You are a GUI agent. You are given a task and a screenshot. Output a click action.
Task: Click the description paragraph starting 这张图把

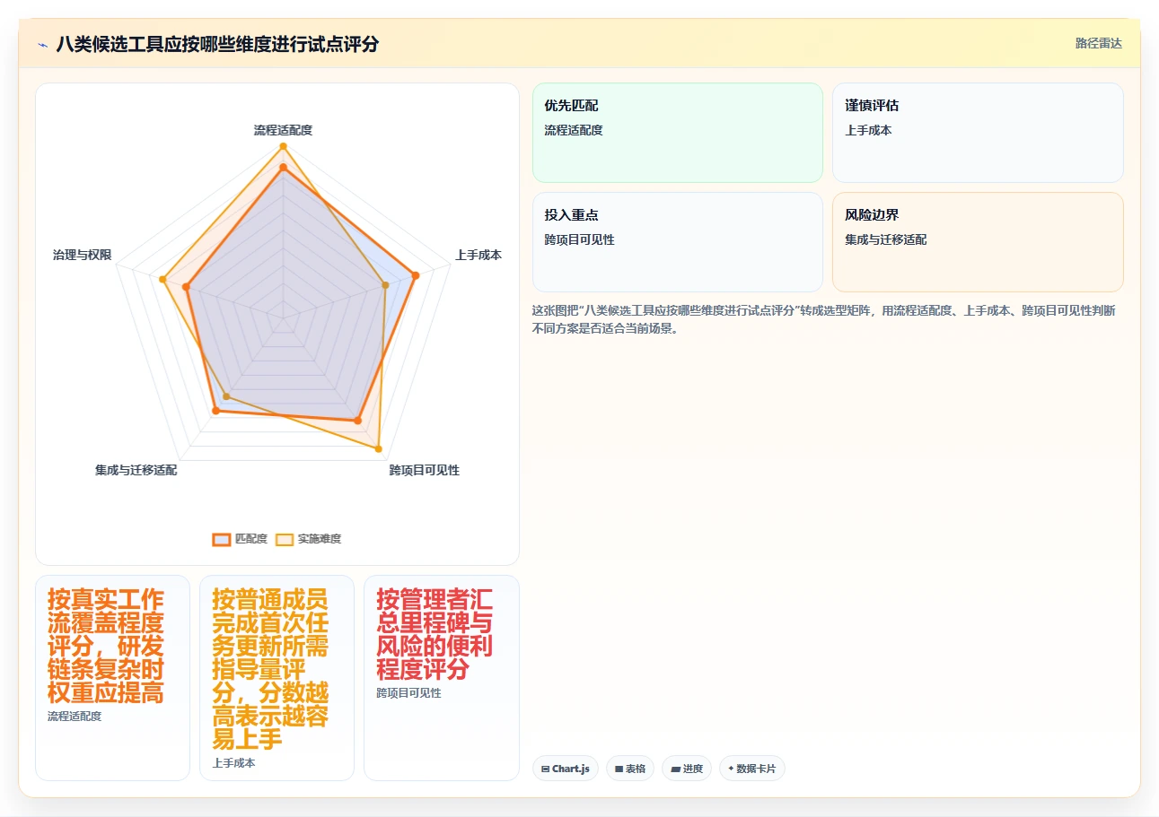coord(824,319)
